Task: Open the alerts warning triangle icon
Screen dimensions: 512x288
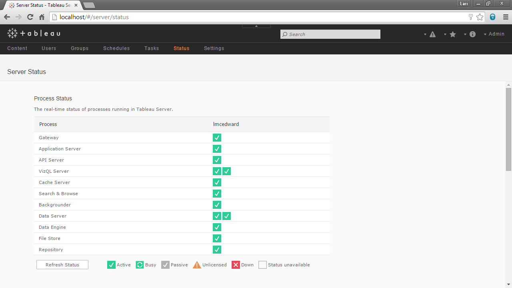Action: [x=432, y=34]
